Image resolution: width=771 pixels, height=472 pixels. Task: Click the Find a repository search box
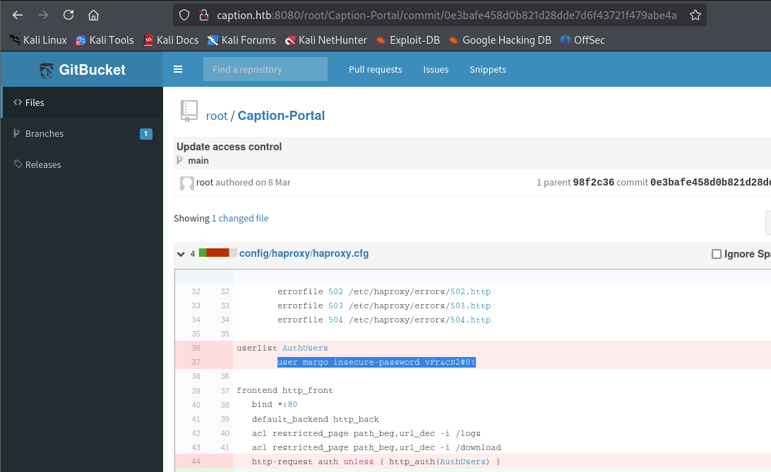pos(265,69)
